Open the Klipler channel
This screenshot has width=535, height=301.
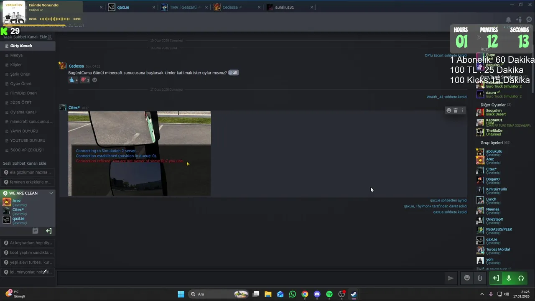tap(28, 65)
